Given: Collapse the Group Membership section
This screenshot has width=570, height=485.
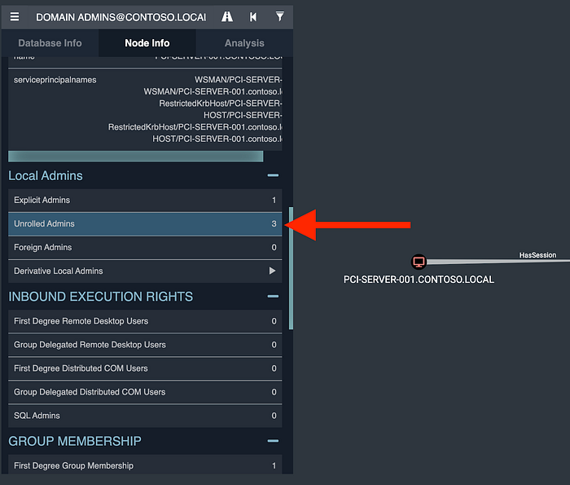Looking at the screenshot, I should 273,441.
